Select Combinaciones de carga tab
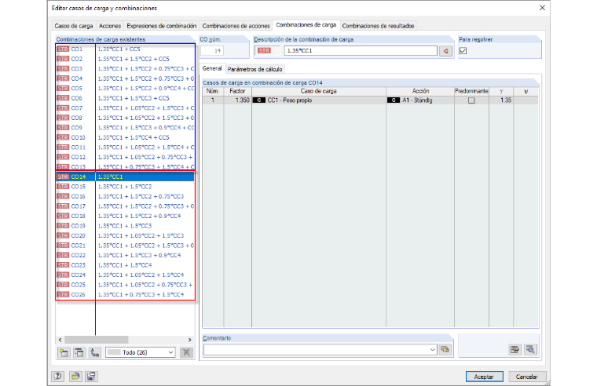This screenshot has height=386, width=597. [306, 25]
